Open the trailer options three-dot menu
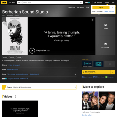The width and height of the screenshot is (117, 117). coord(92,20)
